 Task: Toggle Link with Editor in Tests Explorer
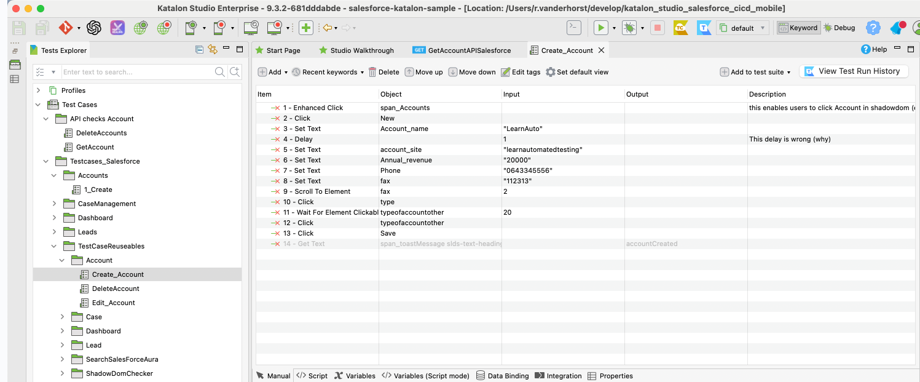point(213,50)
